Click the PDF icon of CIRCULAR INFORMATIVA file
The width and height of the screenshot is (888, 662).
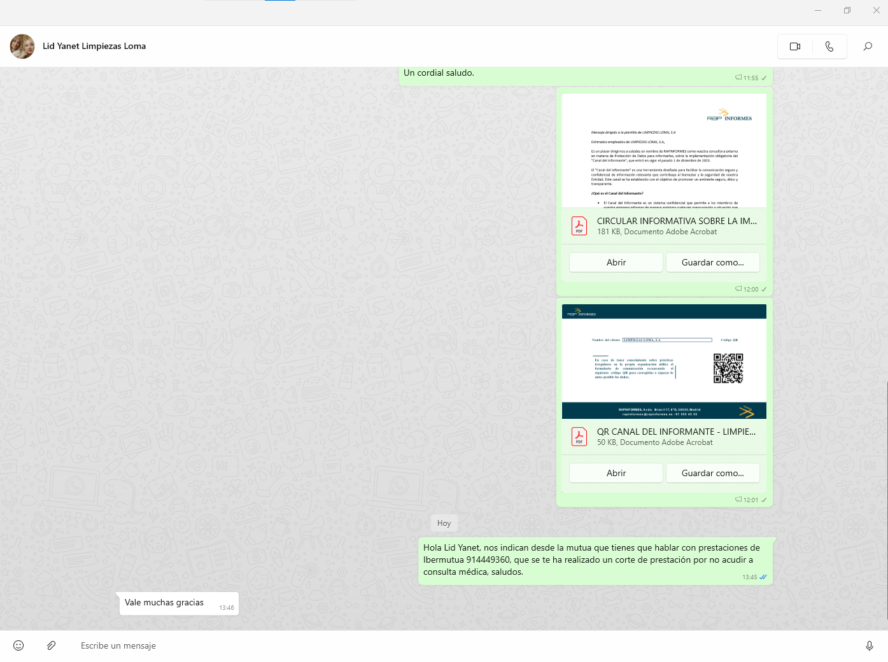579,226
